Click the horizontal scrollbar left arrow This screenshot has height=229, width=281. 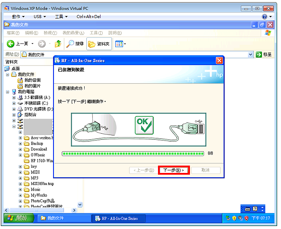tap(6, 210)
